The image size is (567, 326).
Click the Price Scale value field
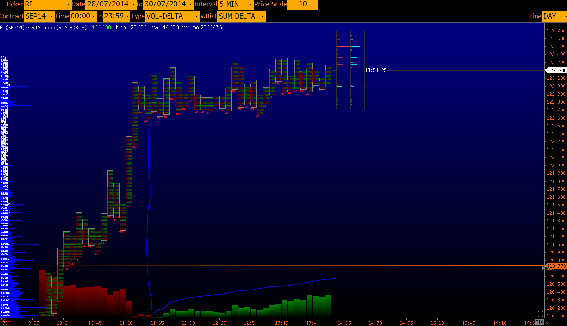point(303,4)
